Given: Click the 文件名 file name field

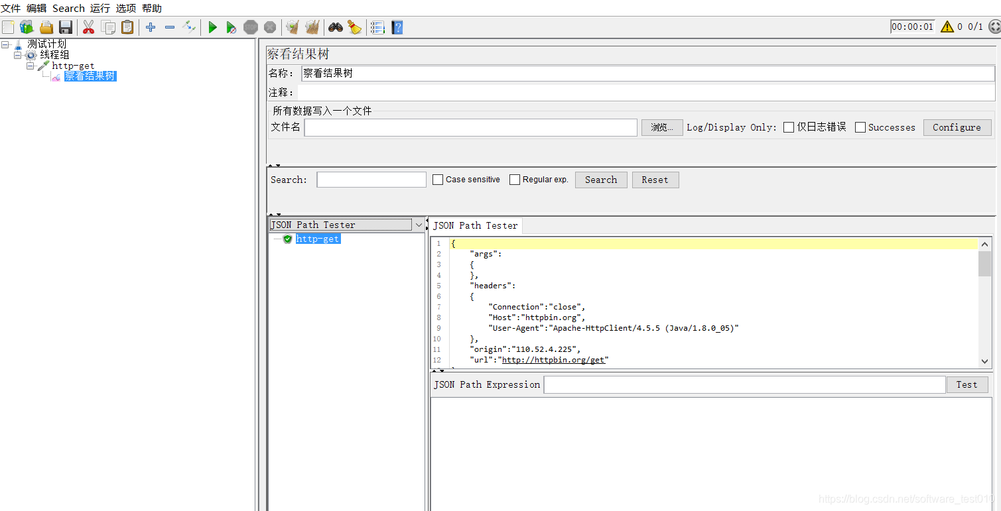Looking at the screenshot, I should (x=471, y=127).
